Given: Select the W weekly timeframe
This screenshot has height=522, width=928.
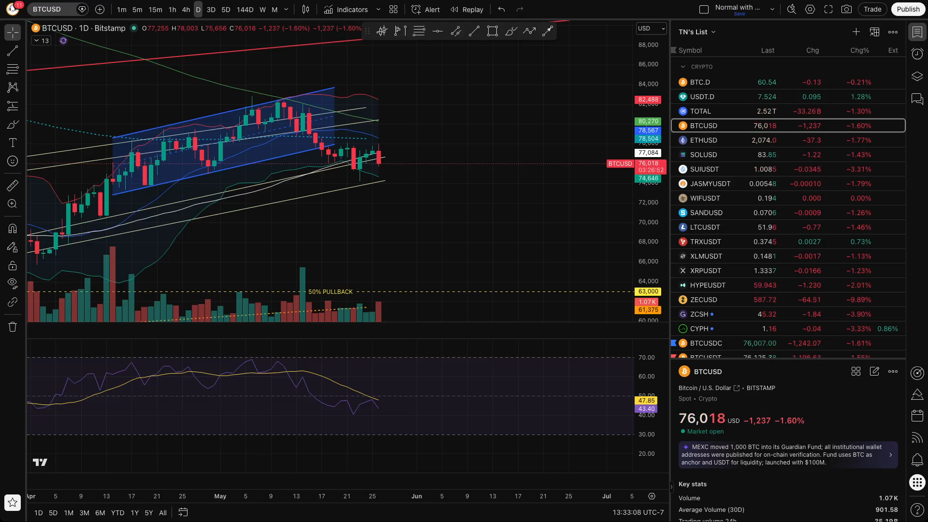Looking at the screenshot, I should (x=262, y=9).
